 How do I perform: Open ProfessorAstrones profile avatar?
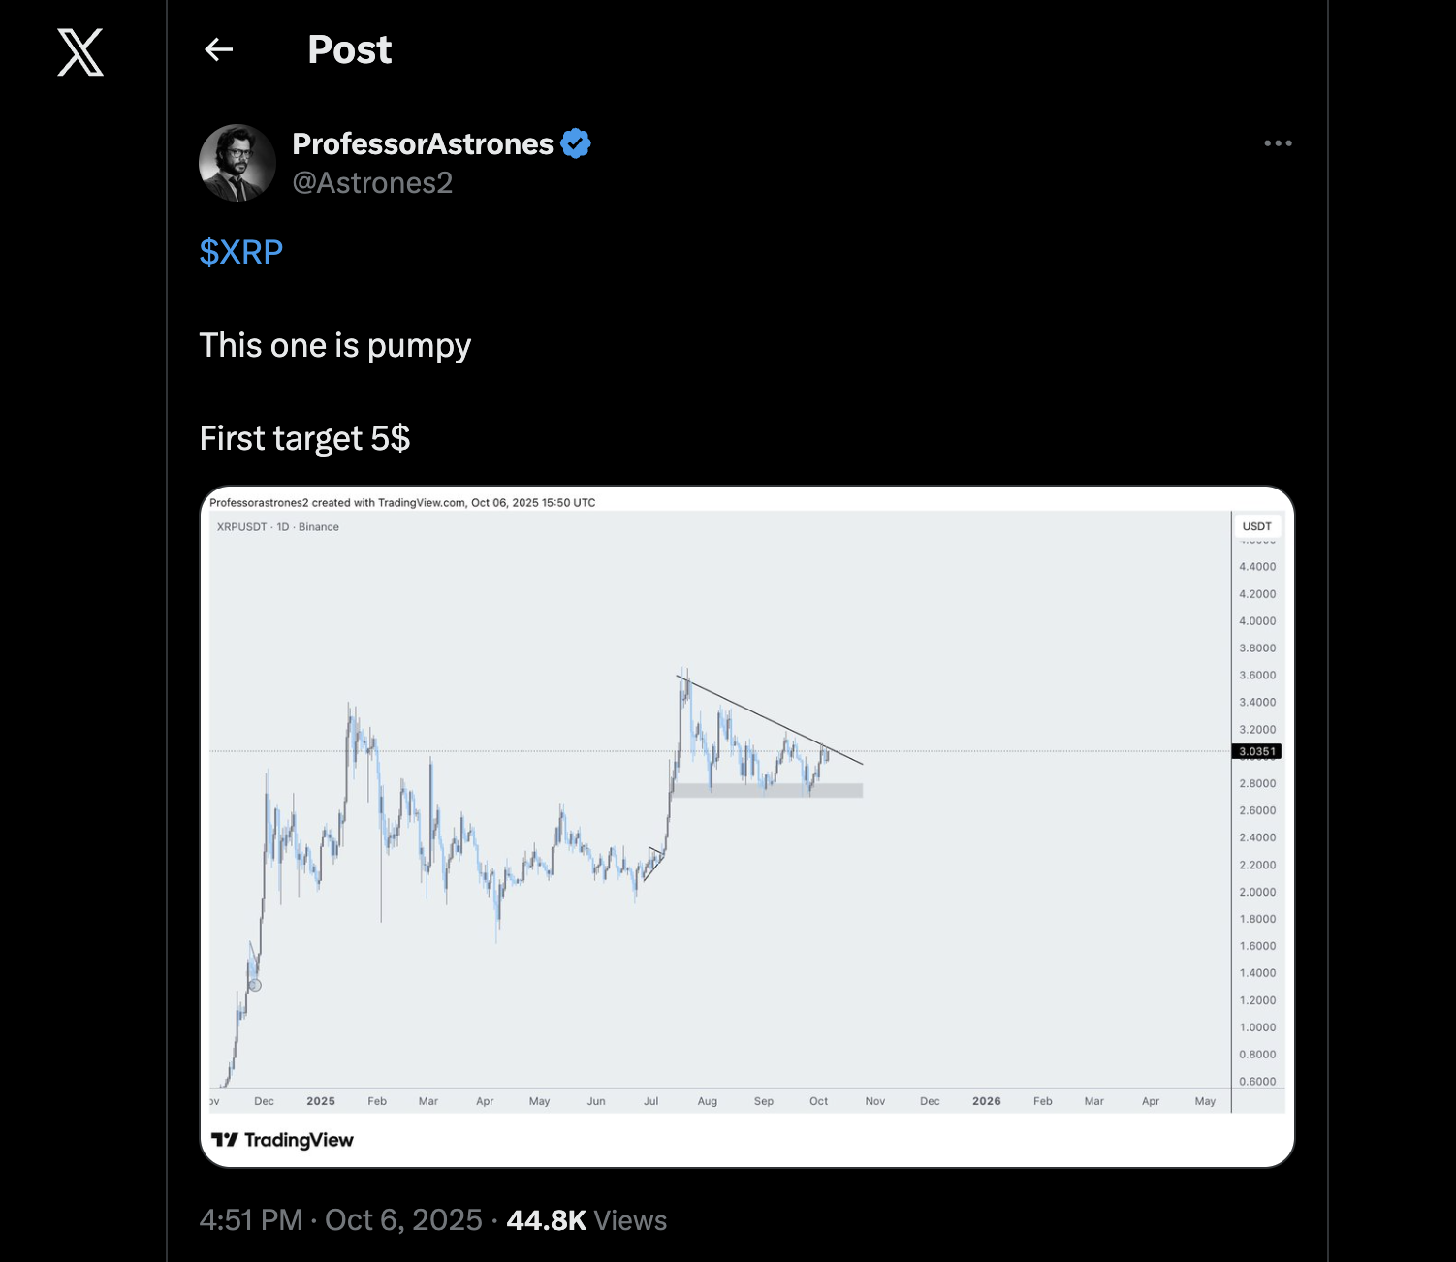237,163
